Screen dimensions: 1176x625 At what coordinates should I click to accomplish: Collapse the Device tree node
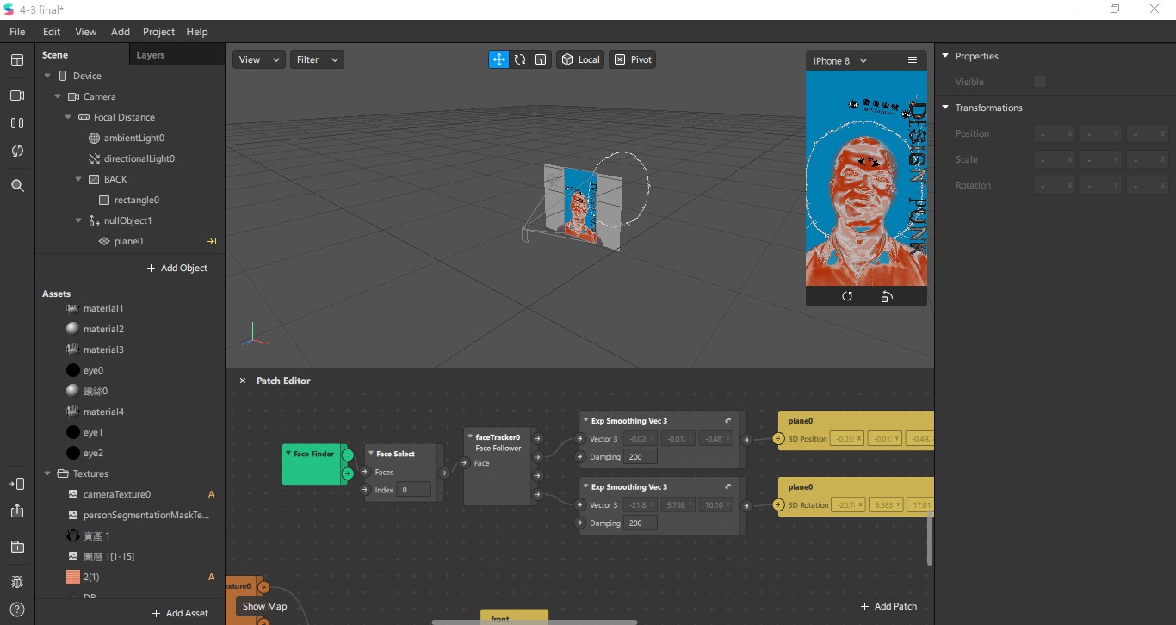(x=48, y=76)
